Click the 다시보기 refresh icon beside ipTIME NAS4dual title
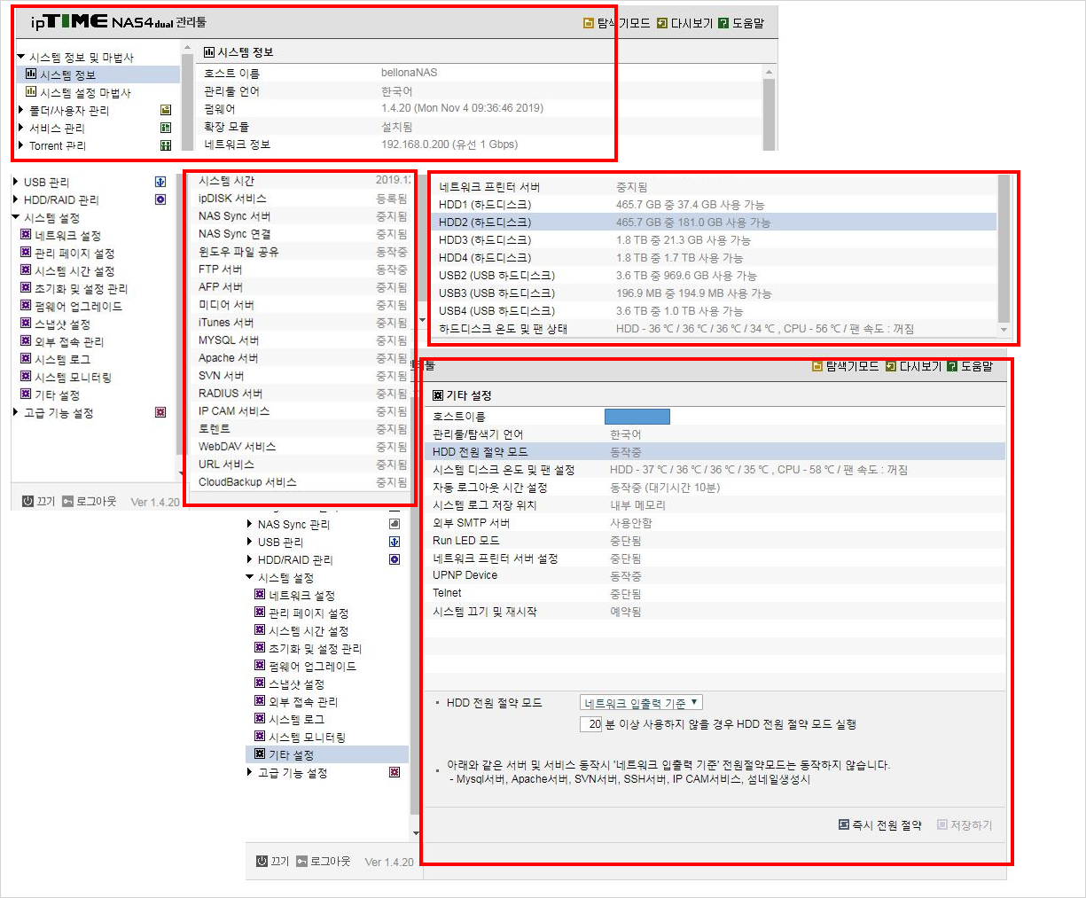 (661, 23)
